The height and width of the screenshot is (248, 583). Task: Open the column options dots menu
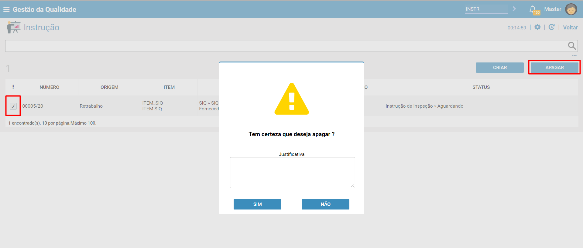[x=13, y=87]
